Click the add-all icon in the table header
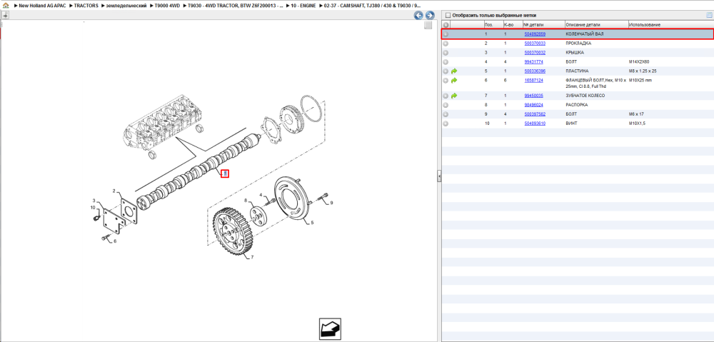714x342 pixels. 446,24
